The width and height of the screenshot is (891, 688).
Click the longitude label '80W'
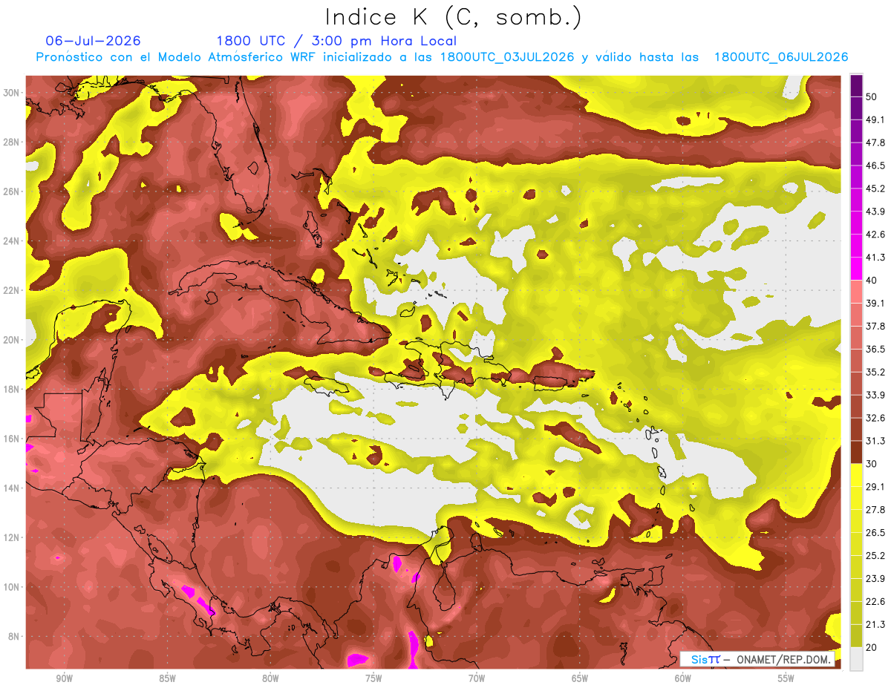(270, 678)
